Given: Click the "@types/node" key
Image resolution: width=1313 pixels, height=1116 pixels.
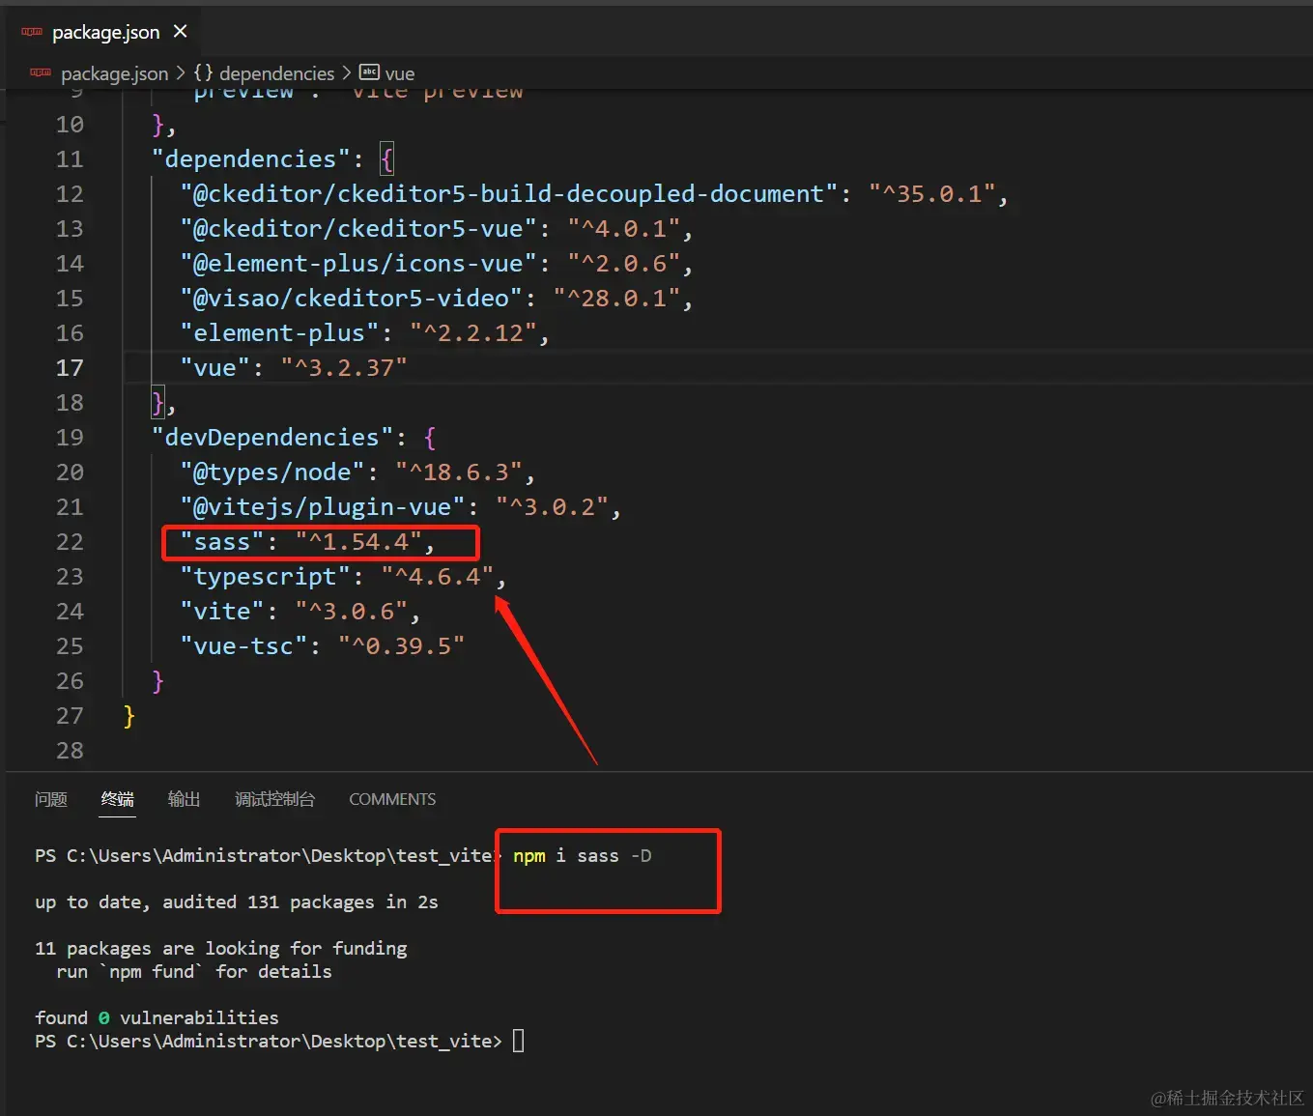Looking at the screenshot, I should point(272,472).
